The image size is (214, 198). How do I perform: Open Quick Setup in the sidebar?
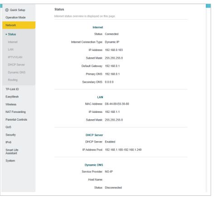tap(17, 10)
